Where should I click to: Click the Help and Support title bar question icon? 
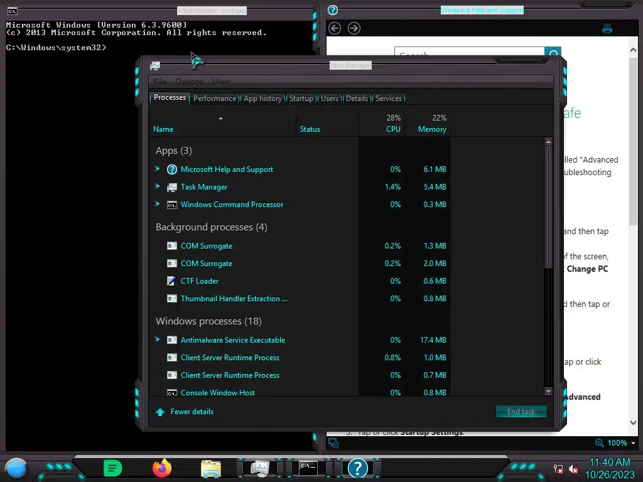click(x=333, y=10)
